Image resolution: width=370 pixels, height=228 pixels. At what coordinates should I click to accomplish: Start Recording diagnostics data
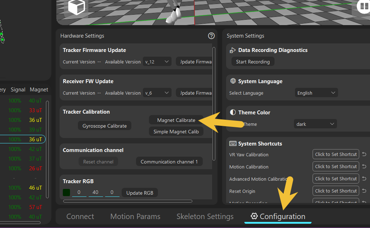(x=253, y=62)
